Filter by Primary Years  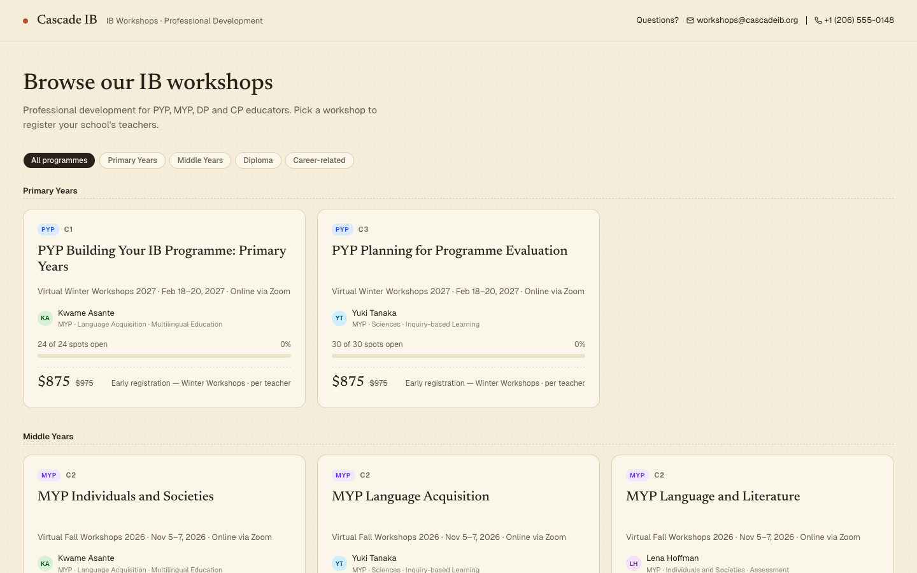[132, 160]
